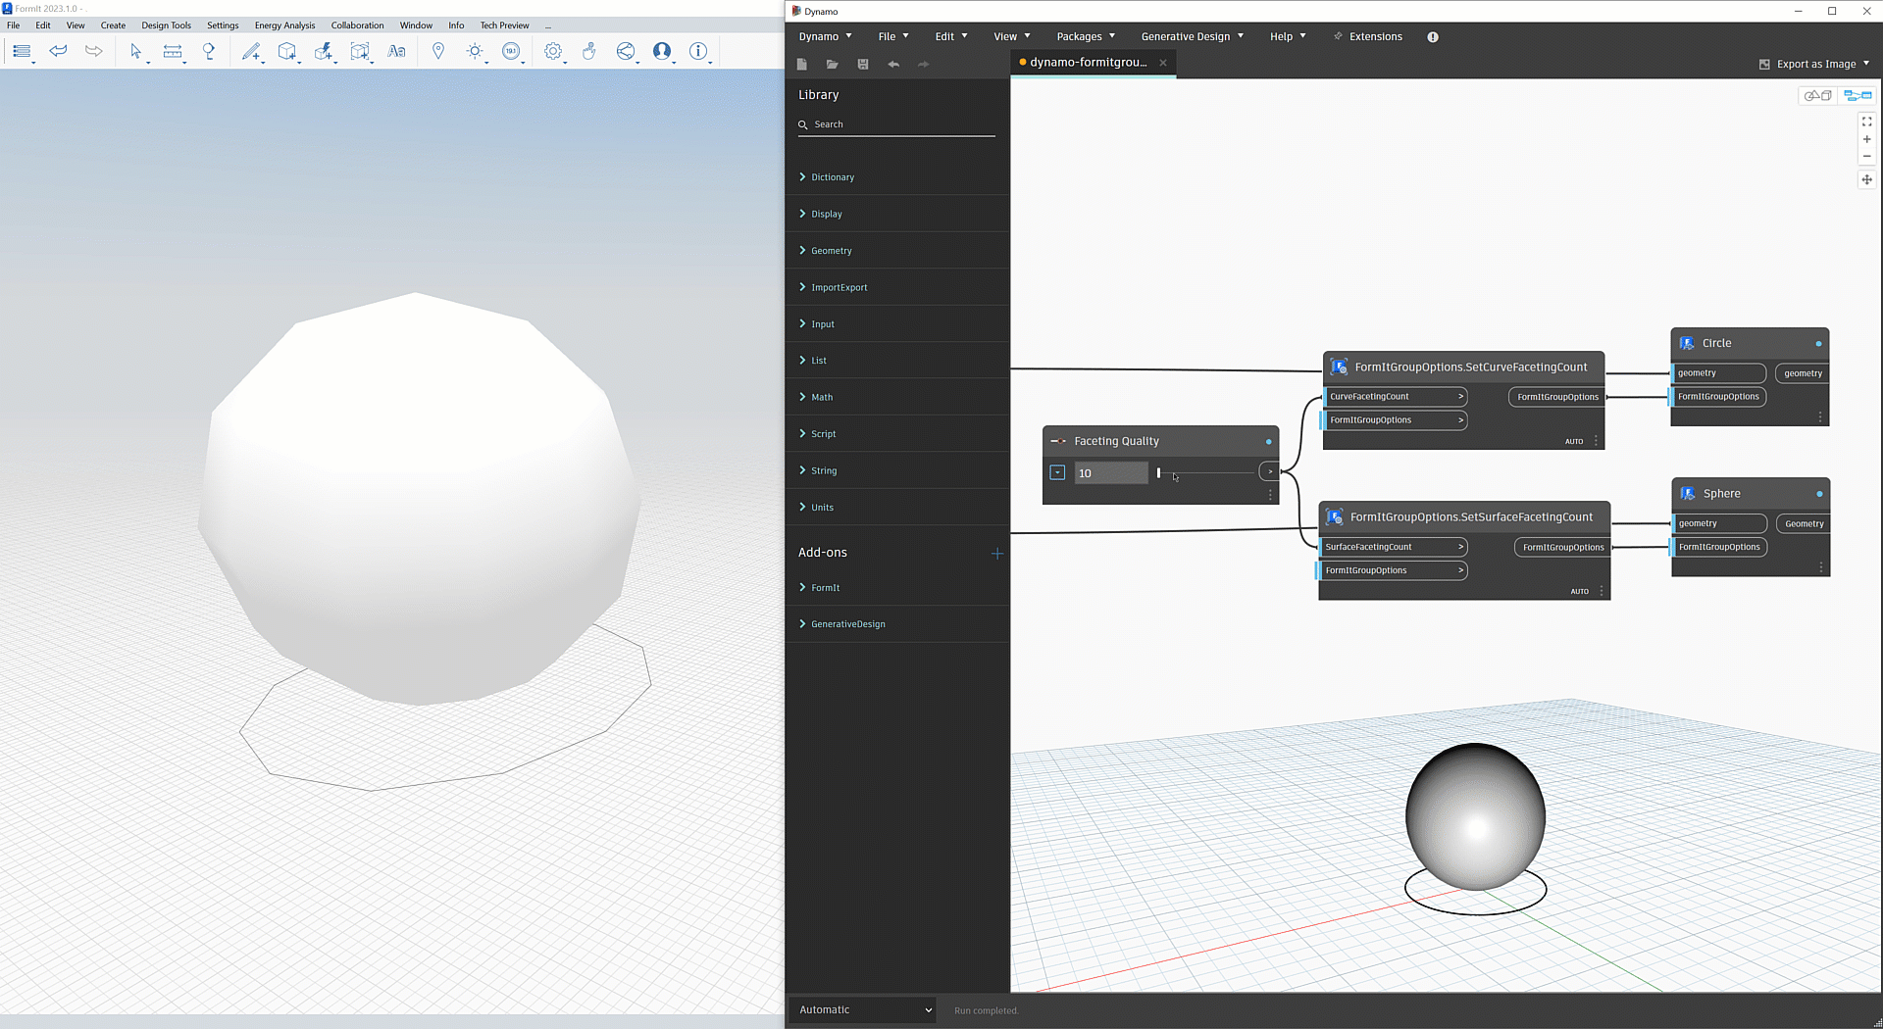Open the Dynamo View menu
The height and width of the screenshot is (1029, 1883).
[1011, 36]
